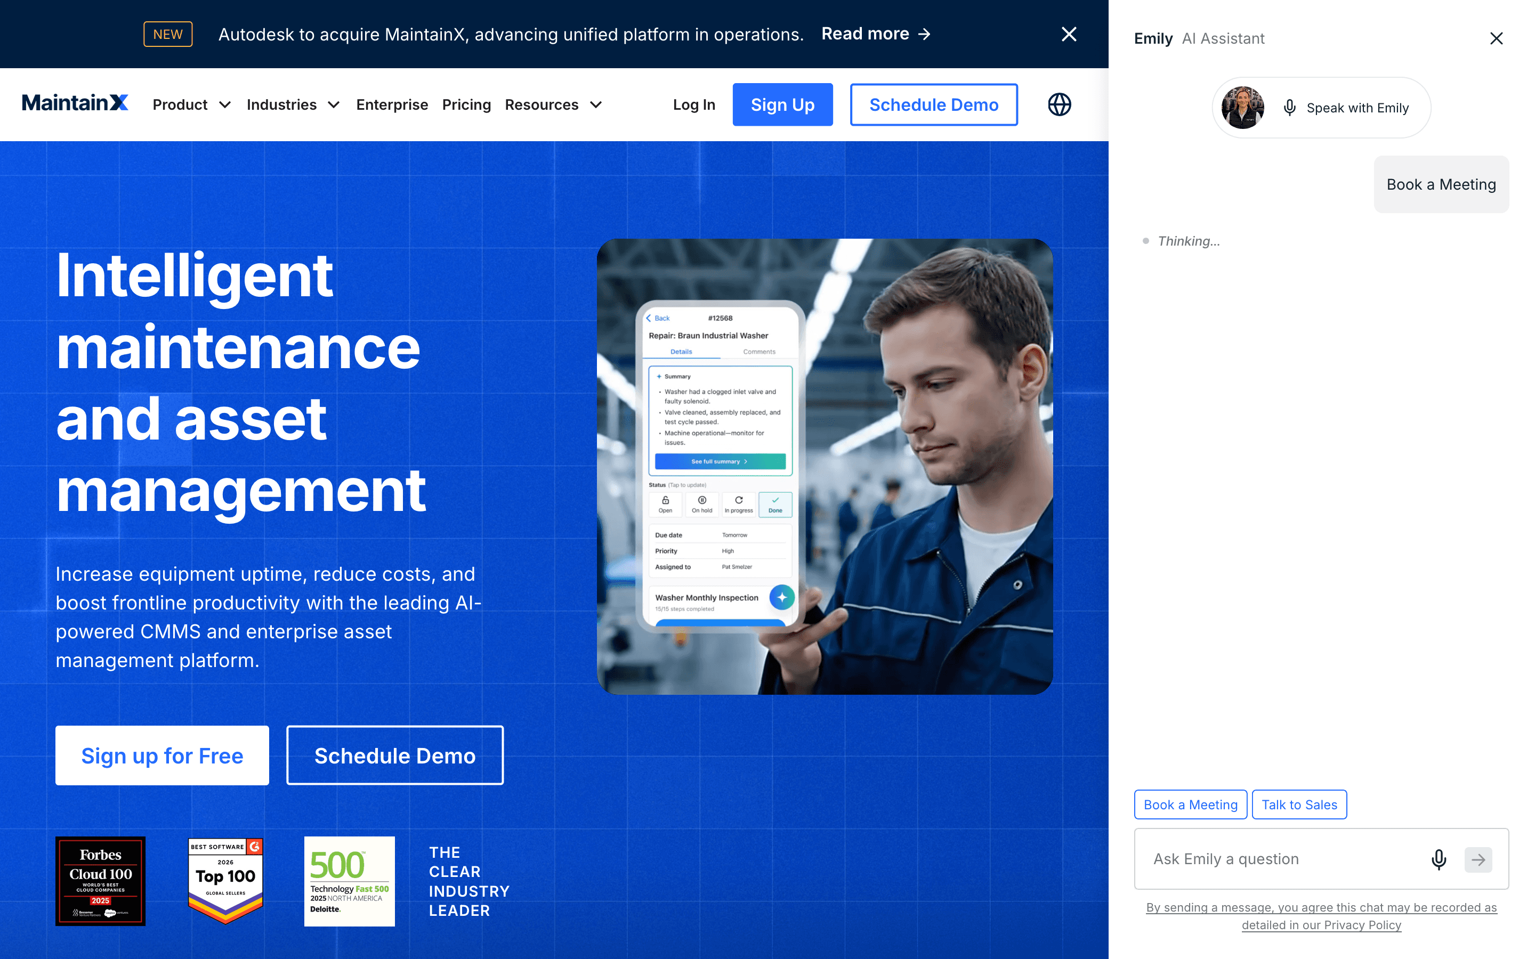Viewport: 1535px width, 959px height.
Task: Click the Sign Up button in the header
Action: point(783,104)
